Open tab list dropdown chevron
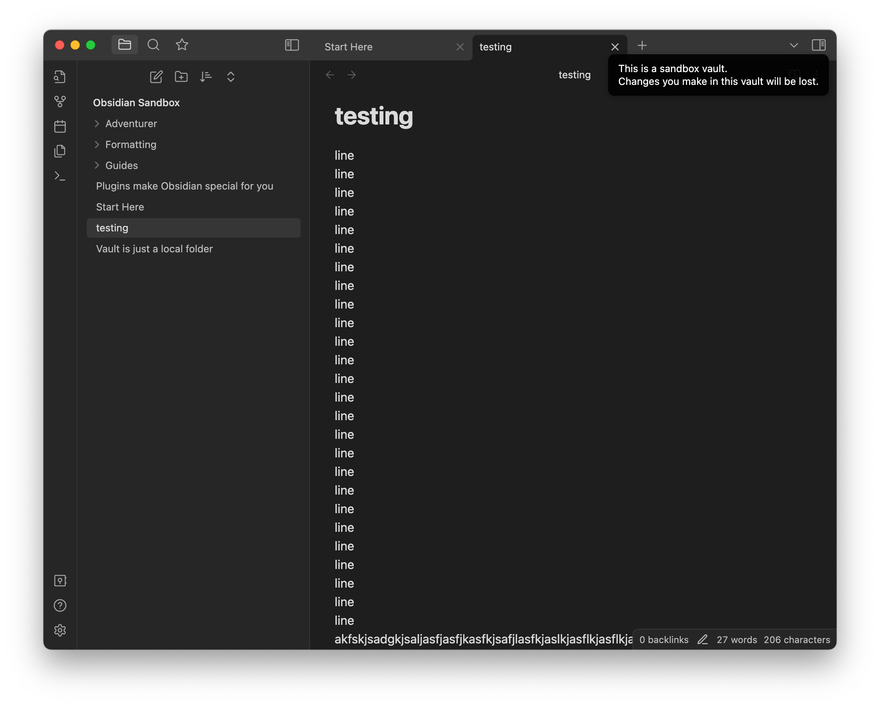880x707 pixels. click(794, 45)
